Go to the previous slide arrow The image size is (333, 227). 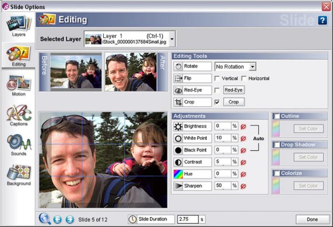(x=57, y=220)
